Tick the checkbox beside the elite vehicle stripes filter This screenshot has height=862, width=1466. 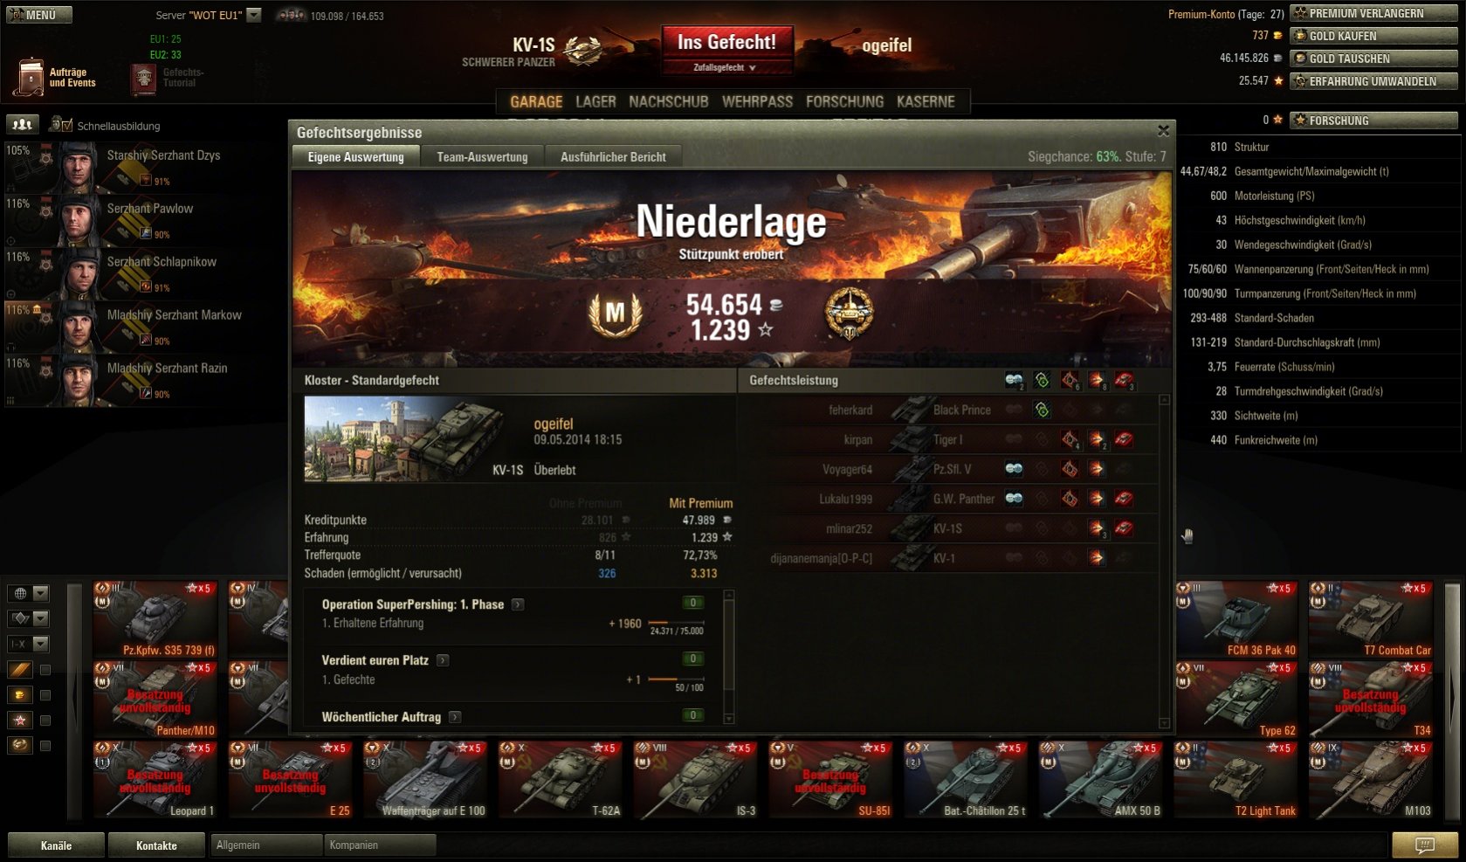[45, 670]
